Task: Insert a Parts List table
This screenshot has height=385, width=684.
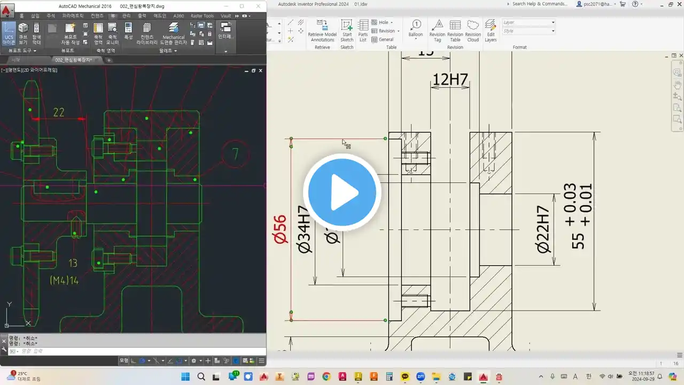Action: [363, 31]
